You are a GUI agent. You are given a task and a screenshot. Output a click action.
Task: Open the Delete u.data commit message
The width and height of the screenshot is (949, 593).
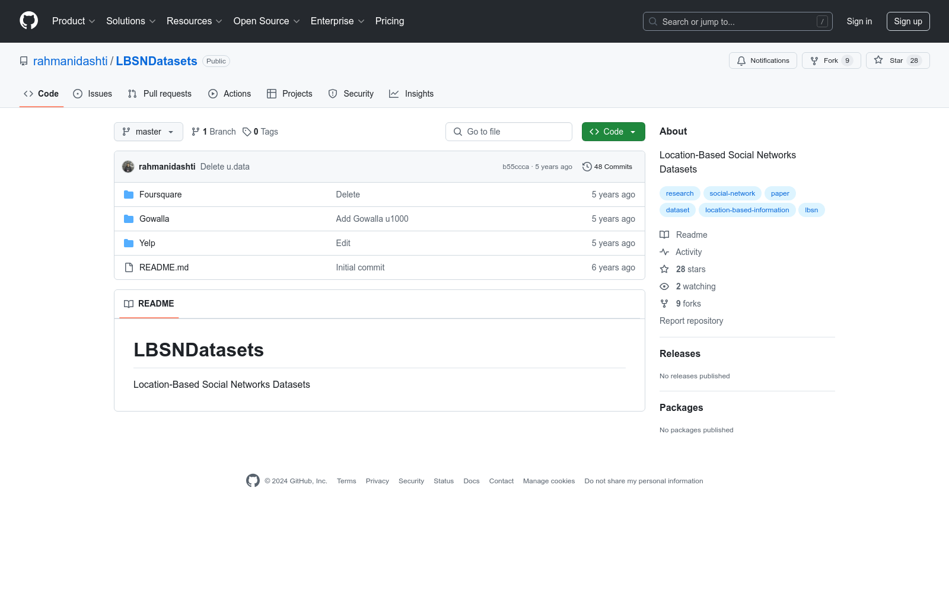pyautogui.click(x=225, y=167)
